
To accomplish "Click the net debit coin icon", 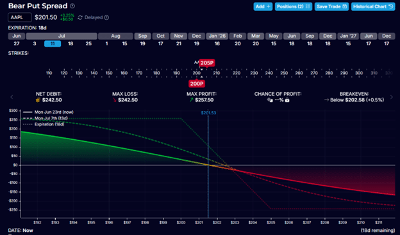I will [x=38, y=100].
